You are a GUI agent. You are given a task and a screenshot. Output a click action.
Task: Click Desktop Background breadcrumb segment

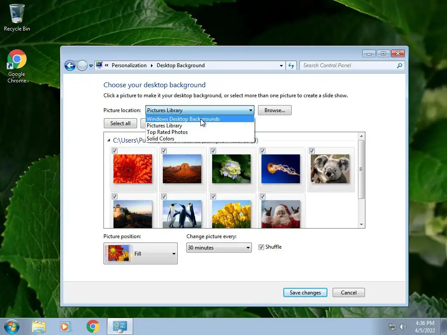181,65
